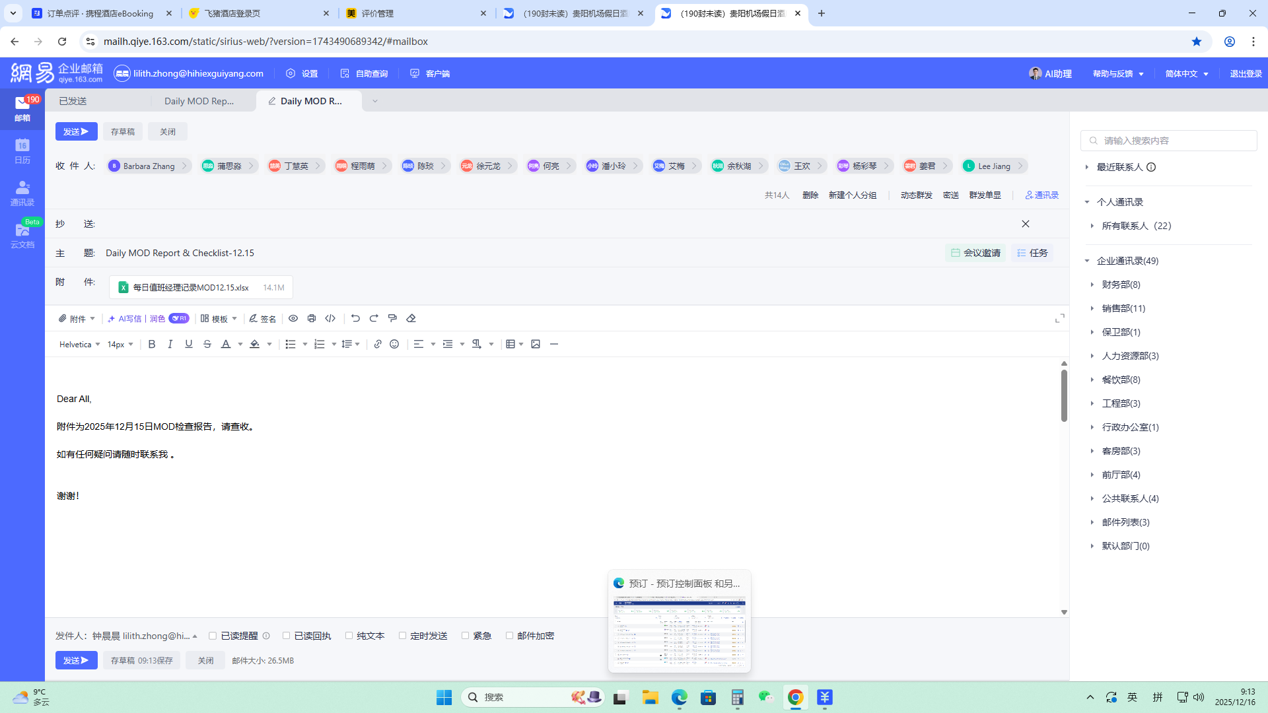Check the 定时发送 option
Screen dimensions: 1268x713
[x=402, y=636]
